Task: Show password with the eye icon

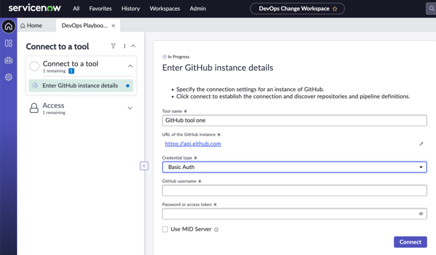Action: [x=421, y=214]
